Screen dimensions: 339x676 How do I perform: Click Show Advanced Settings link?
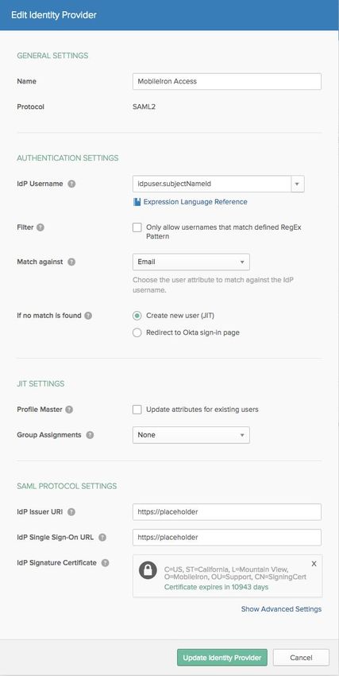point(281,609)
